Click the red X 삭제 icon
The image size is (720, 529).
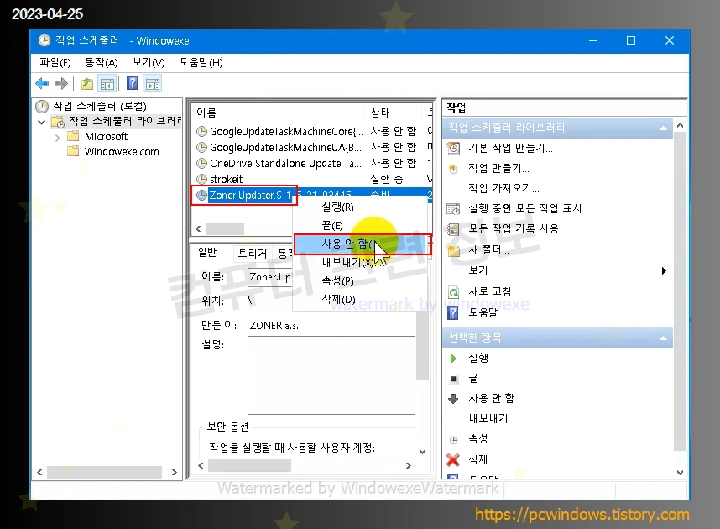coord(453,459)
